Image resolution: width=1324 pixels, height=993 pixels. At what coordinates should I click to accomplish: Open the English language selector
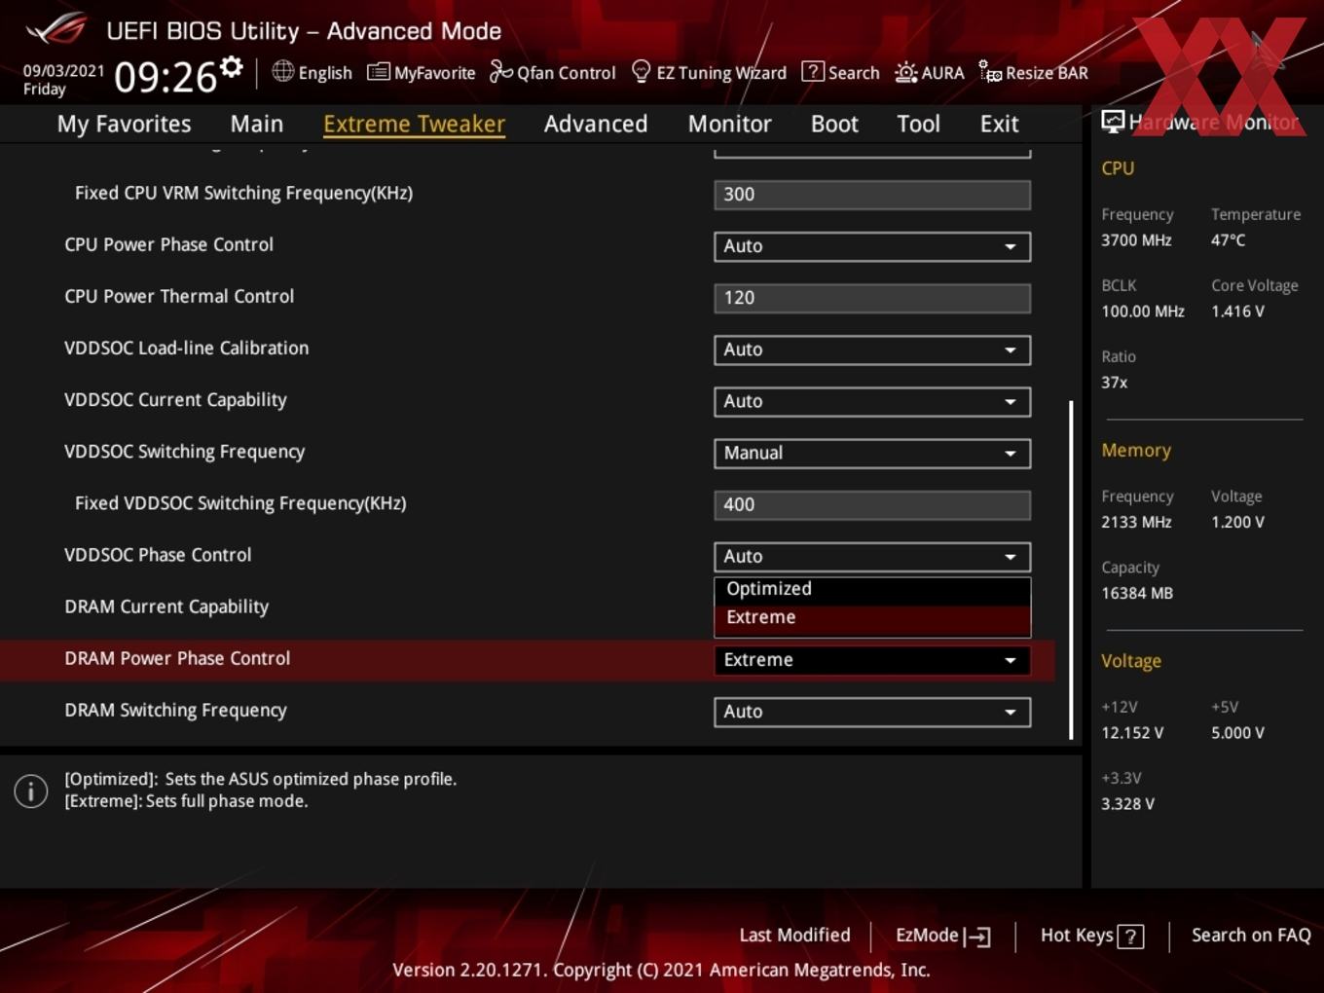click(x=313, y=72)
